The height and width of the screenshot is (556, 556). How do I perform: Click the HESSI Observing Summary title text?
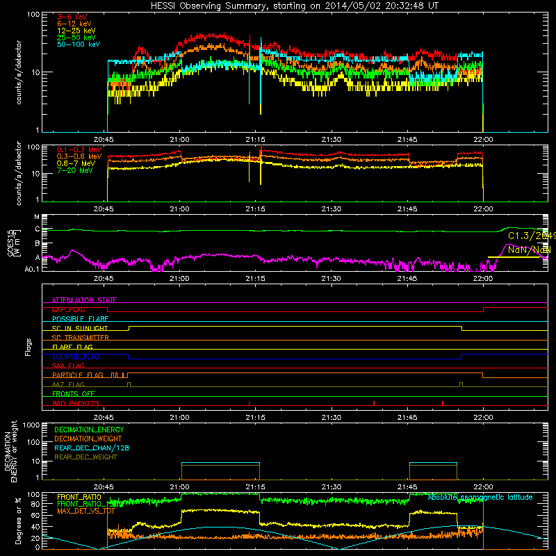pos(295,6)
